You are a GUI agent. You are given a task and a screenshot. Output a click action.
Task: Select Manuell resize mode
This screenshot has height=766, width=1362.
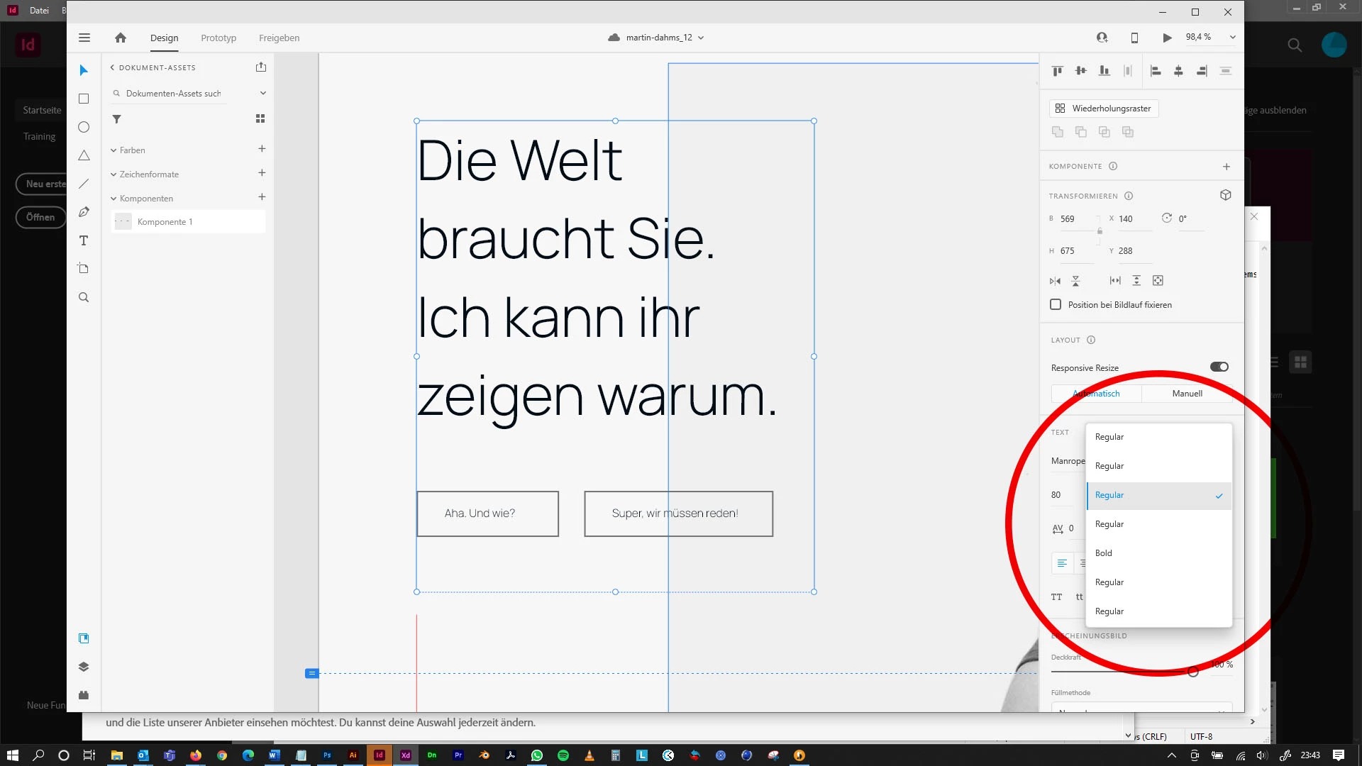(1187, 394)
